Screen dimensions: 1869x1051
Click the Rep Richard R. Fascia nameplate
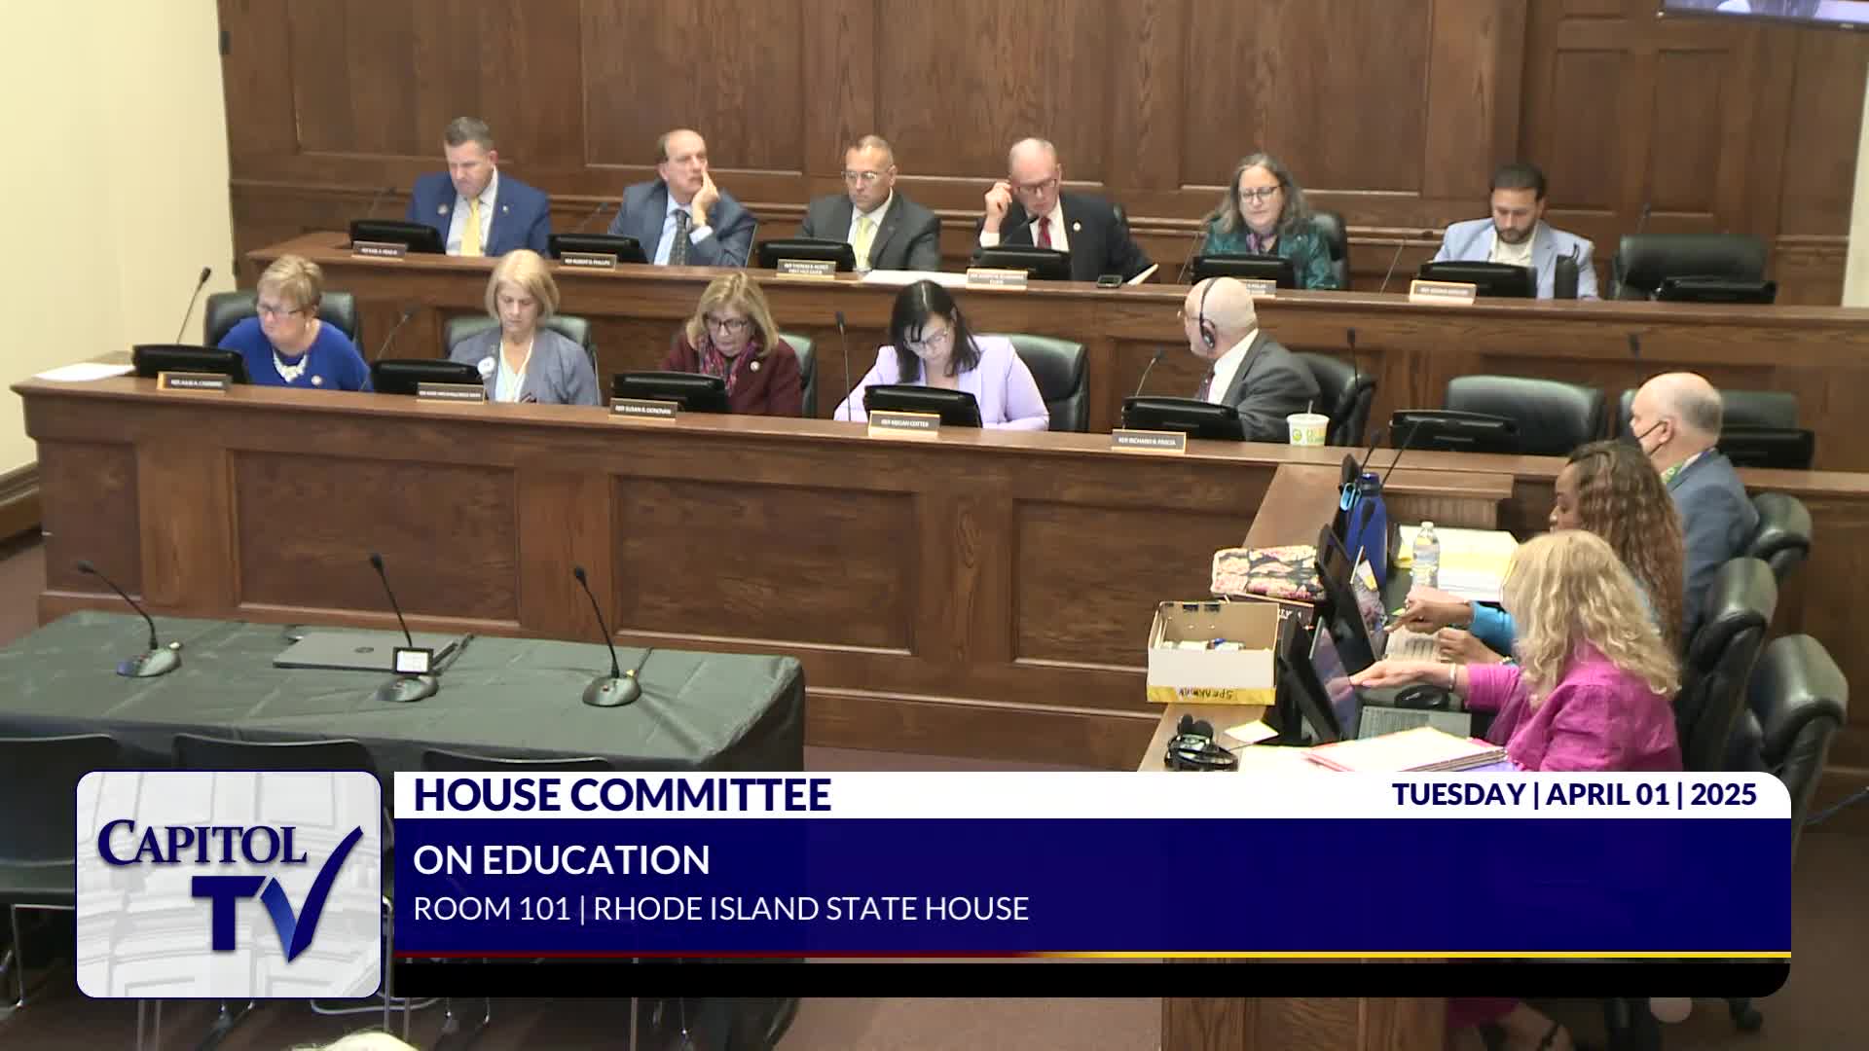click(x=1149, y=442)
